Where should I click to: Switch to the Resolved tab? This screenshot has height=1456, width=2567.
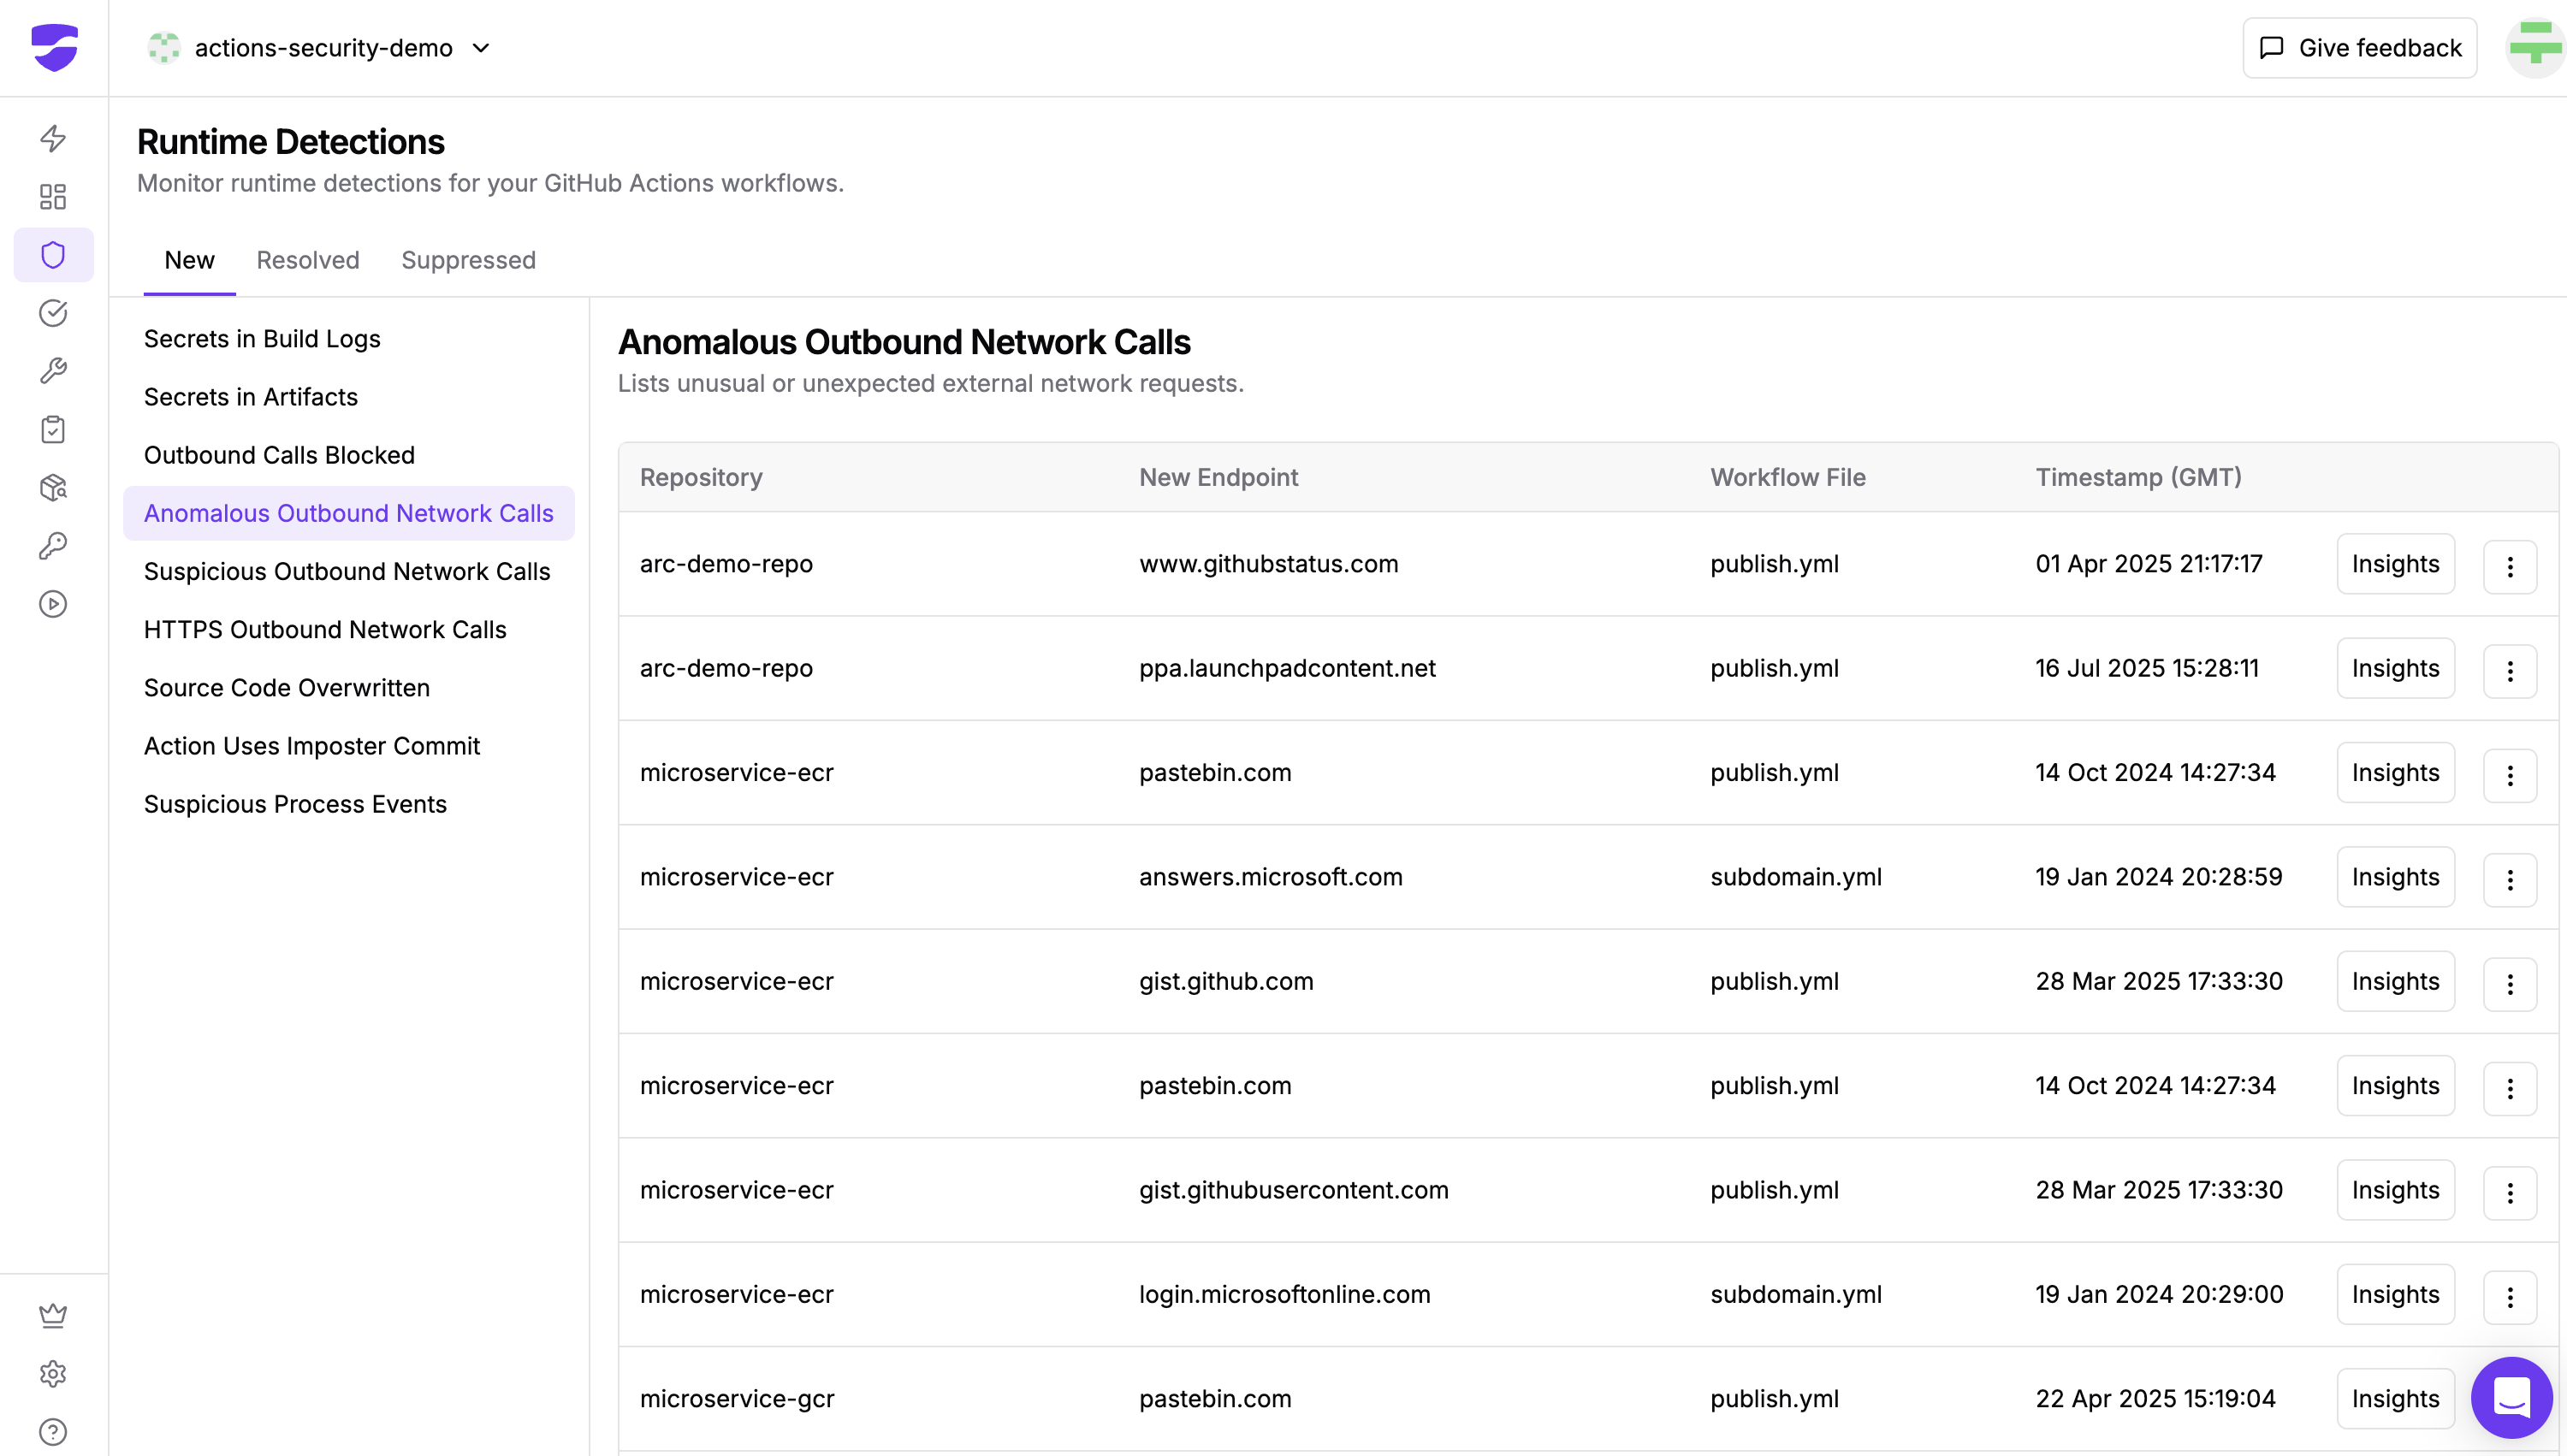coord(307,260)
